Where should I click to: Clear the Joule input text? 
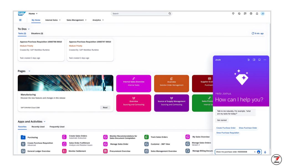click(x=255, y=152)
